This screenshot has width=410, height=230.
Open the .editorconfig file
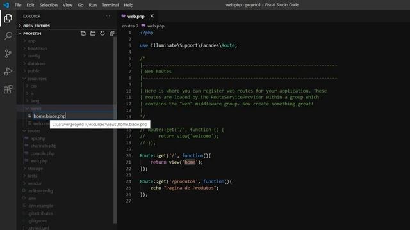tap(40, 190)
